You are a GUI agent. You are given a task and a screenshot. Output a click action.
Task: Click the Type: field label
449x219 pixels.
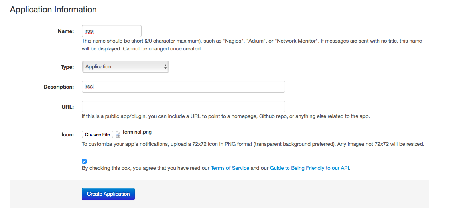click(67, 67)
